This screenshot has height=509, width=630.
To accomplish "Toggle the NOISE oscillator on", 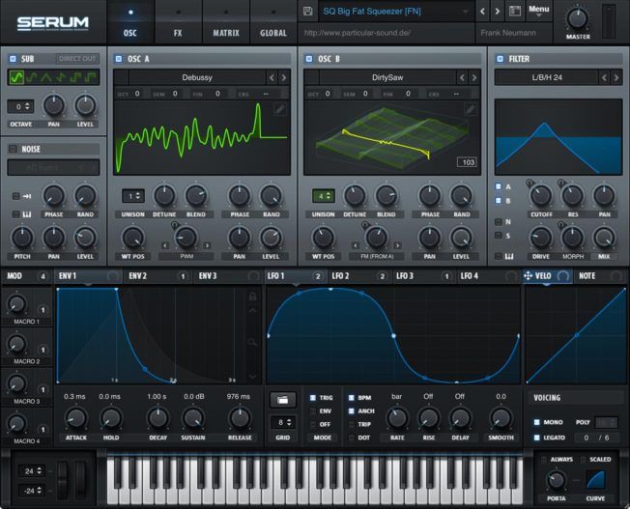I will (13, 149).
